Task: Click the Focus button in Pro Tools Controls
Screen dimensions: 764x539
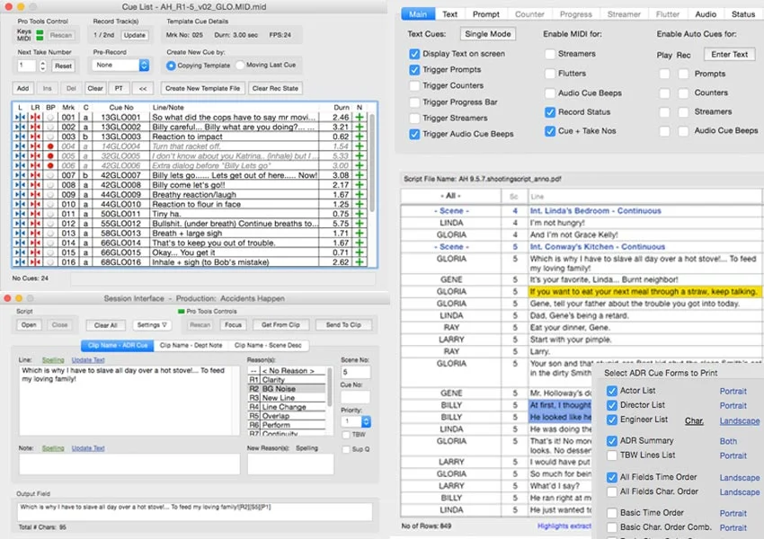Action: coord(233,325)
